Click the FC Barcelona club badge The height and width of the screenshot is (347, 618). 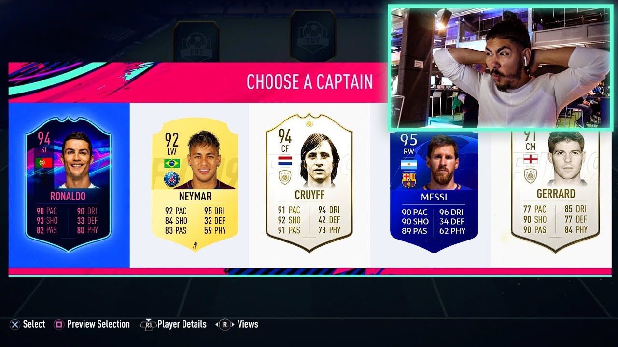(408, 180)
